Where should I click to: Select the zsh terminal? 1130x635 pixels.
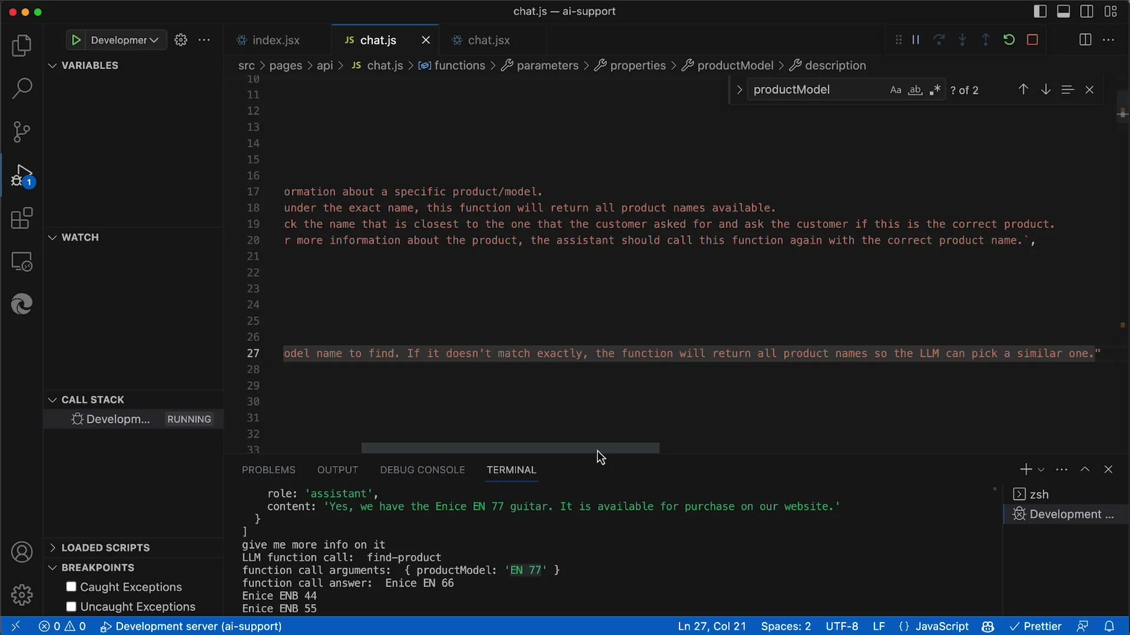(1065, 494)
